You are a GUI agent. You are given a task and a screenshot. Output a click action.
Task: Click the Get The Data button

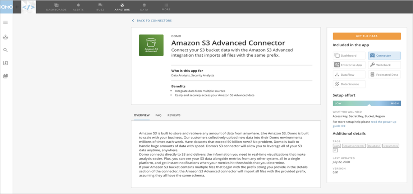(x=367, y=36)
